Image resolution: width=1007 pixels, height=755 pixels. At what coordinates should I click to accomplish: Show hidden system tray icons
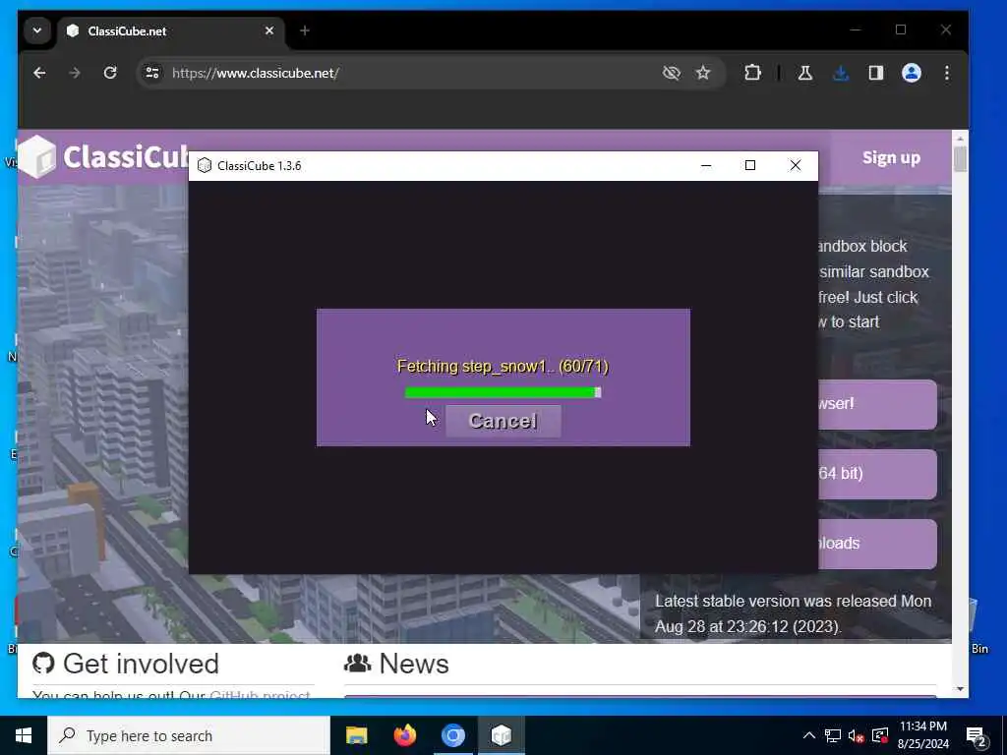coord(809,735)
